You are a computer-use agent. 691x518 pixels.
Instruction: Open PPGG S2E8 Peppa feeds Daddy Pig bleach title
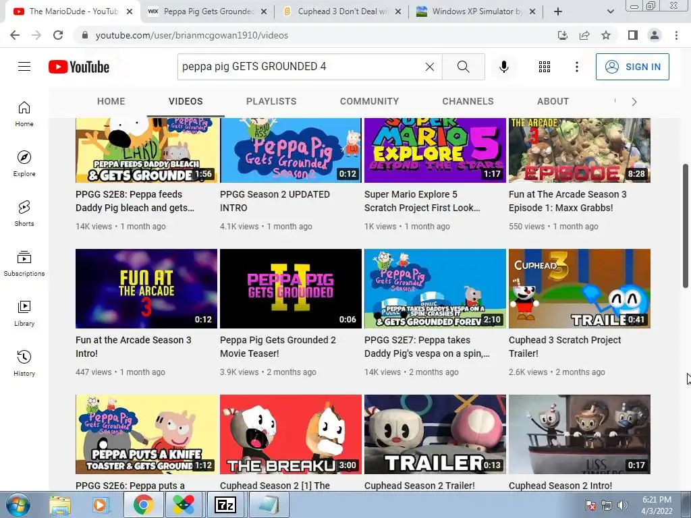135,201
